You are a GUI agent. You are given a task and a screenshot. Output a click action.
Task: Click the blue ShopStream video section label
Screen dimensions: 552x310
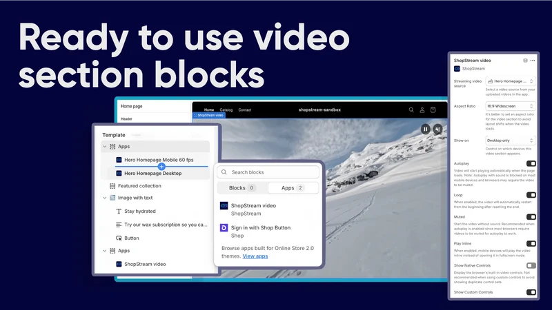tap(209, 115)
